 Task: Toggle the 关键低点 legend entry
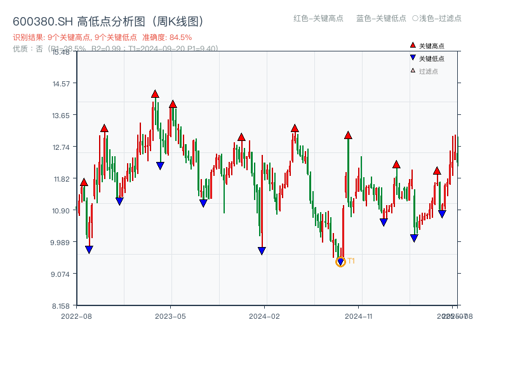click(x=427, y=58)
